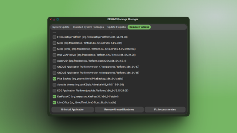
Task: Select the Remove Flatpaks tab
Action: 139,27
